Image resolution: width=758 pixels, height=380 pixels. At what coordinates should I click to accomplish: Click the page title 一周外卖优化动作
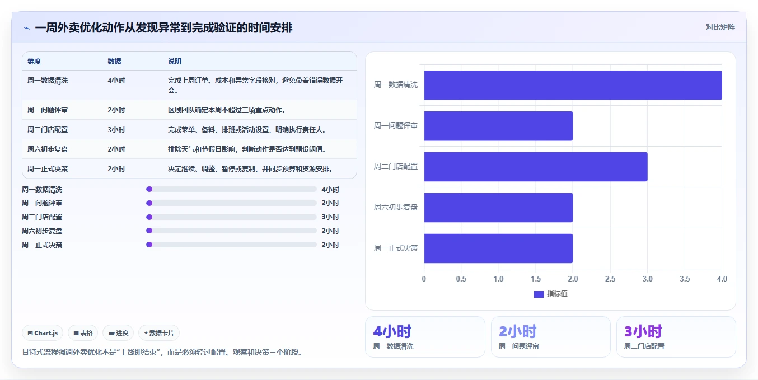point(163,27)
